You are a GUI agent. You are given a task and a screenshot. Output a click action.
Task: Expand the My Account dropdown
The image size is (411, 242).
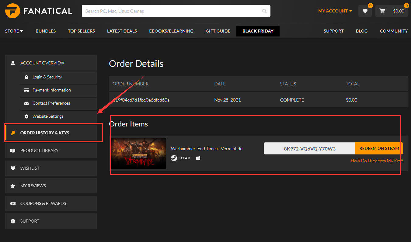[x=335, y=11]
